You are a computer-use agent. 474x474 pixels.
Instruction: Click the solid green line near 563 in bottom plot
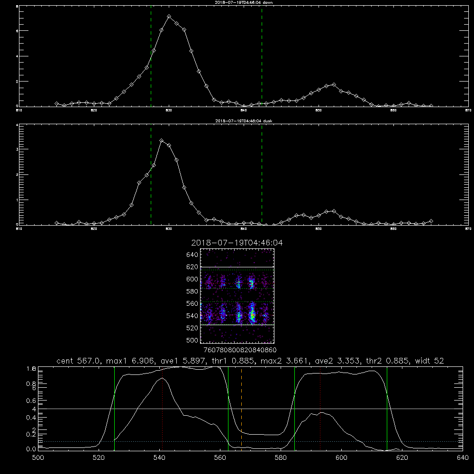click(x=228, y=409)
